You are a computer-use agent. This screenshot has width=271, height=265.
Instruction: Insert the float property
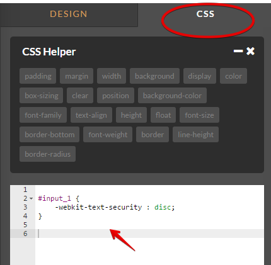click(x=163, y=115)
